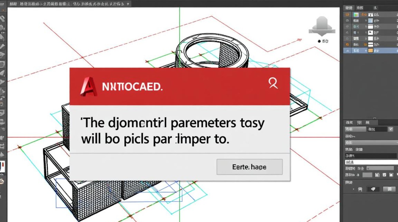Open the wide dropdown in the properties panel
Screen dimensions: 398x222
(x=370, y=143)
